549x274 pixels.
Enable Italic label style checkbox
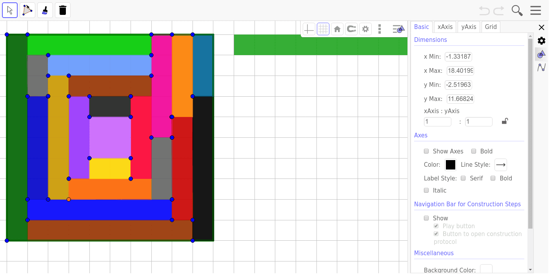pyautogui.click(x=426, y=190)
